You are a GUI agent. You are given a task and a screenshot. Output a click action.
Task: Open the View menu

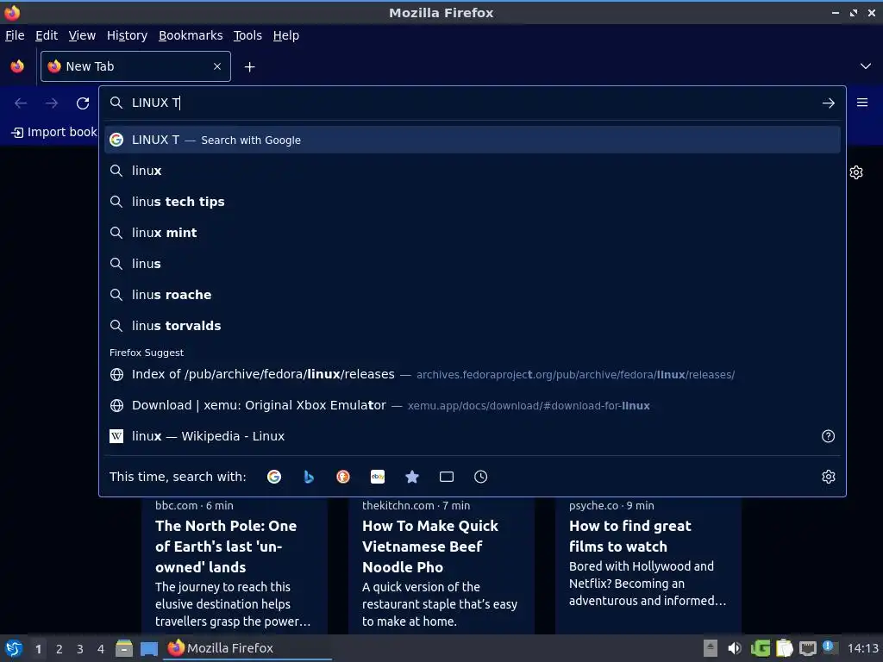(82, 35)
